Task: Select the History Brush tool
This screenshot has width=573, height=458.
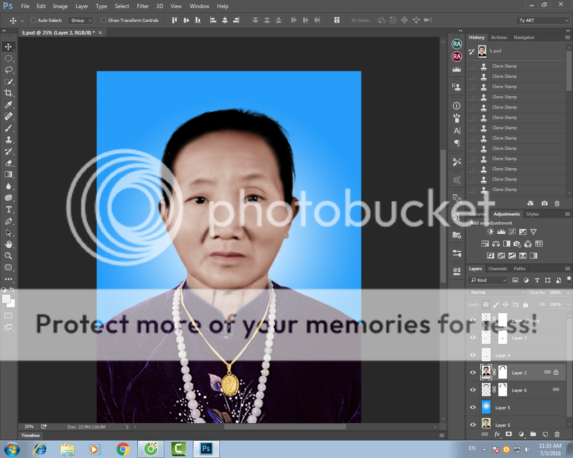Action: point(8,152)
